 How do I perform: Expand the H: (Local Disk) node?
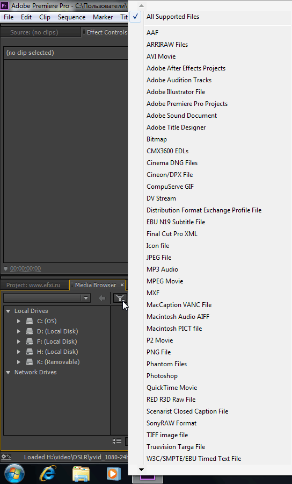19,352
